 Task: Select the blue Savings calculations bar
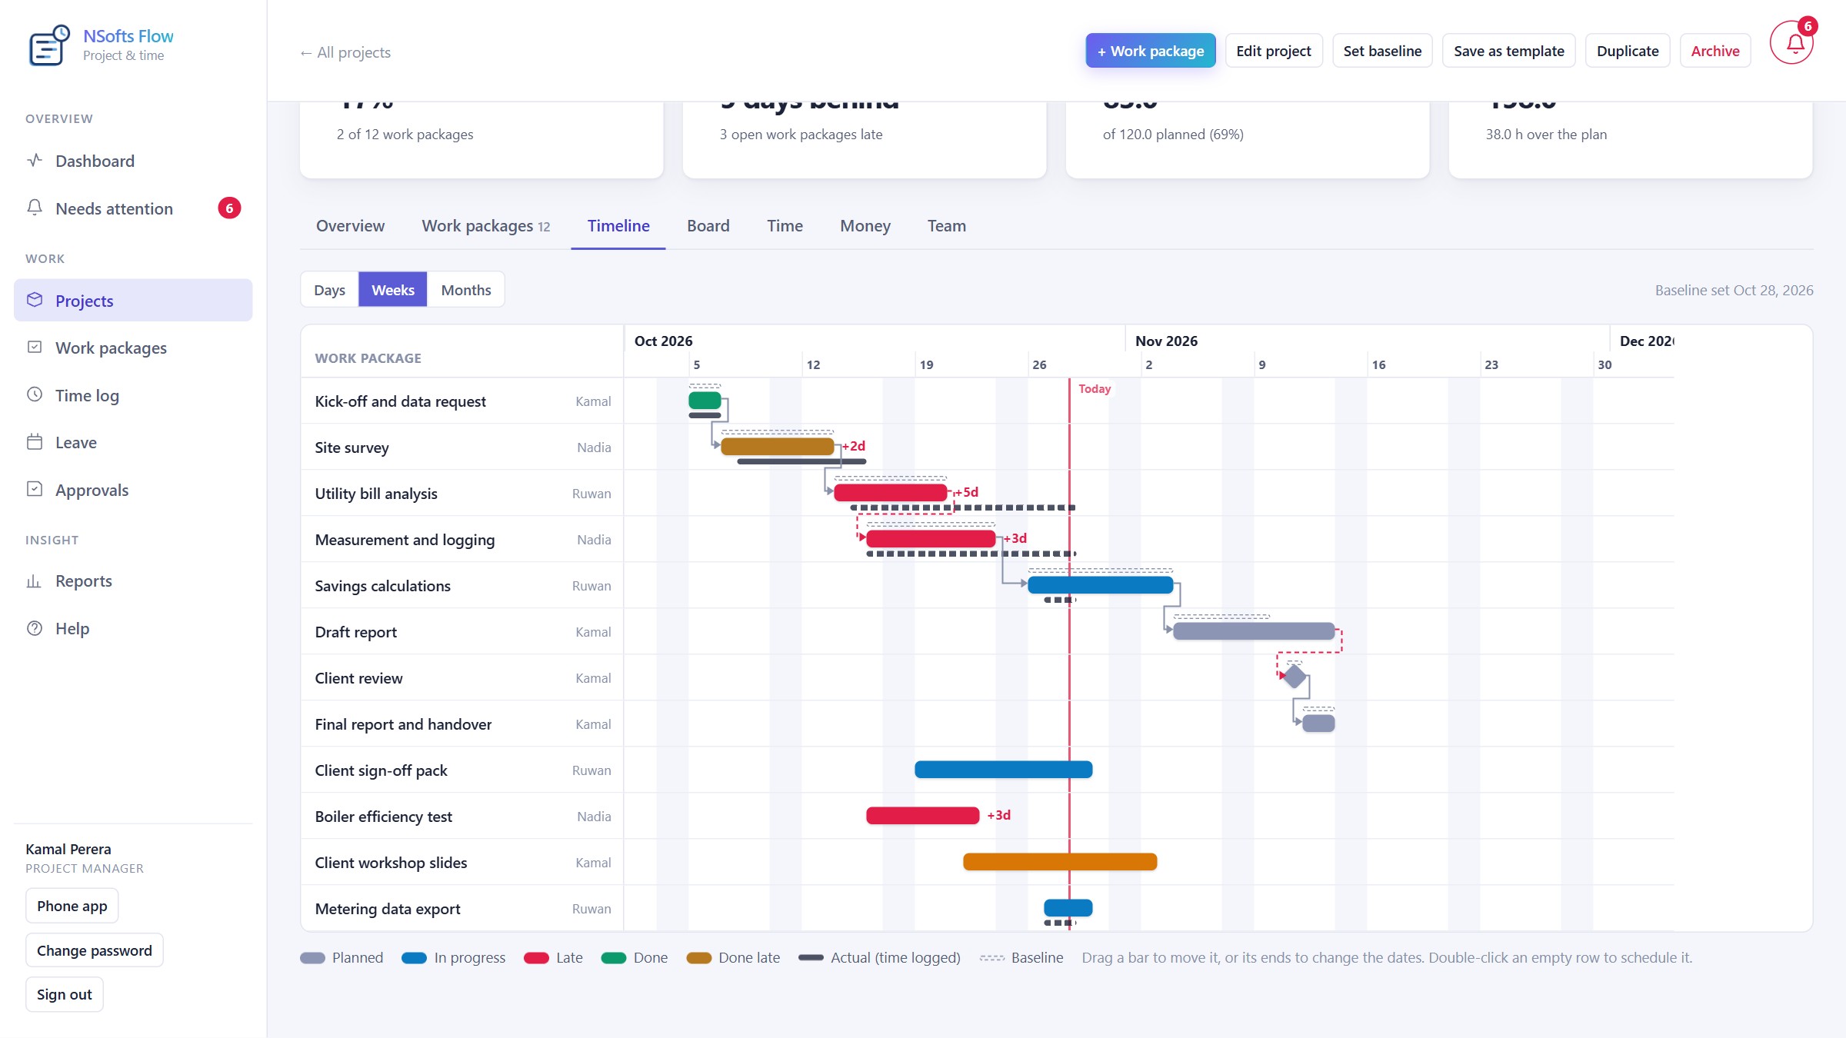point(1101,584)
